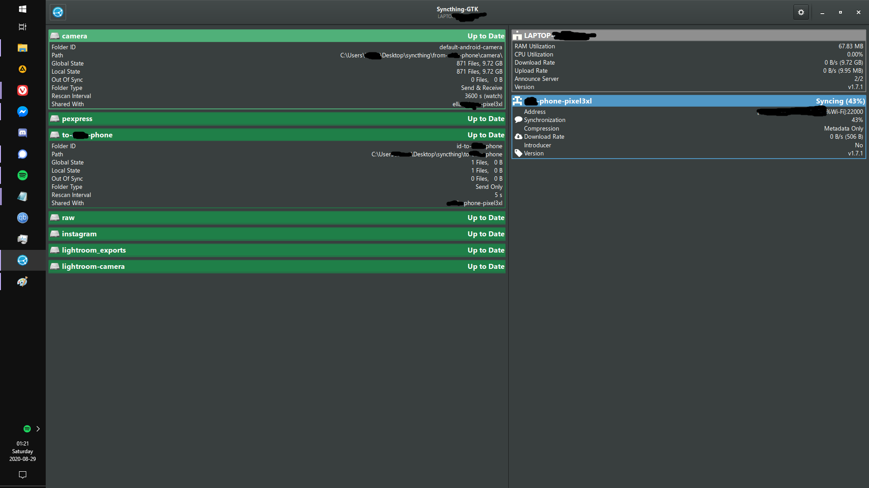Click the Syncing (43%) progress indicator
This screenshot has height=488, width=869.
(x=840, y=101)
